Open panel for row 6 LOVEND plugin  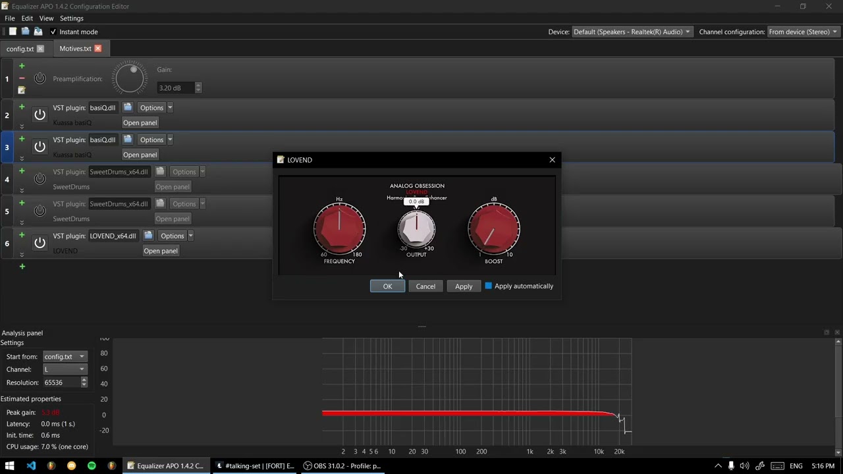pos(161,251)
